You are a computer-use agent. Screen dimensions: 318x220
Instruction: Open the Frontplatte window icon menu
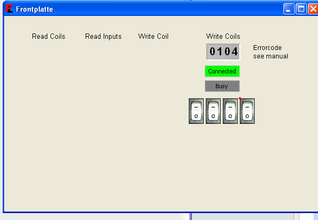click(x=9, y=9)
